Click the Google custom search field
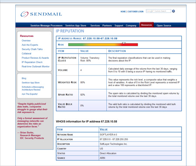The image size is (196, 166). click(x=159, y=11)
